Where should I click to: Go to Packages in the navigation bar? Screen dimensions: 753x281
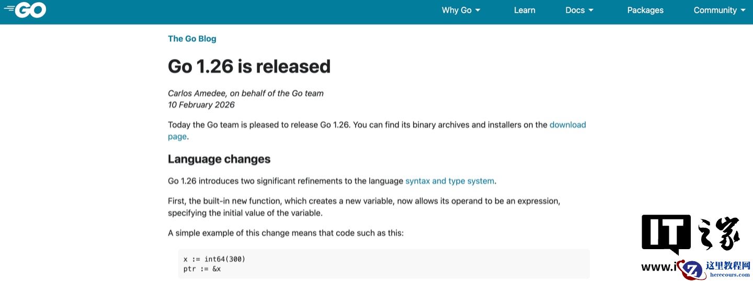(645, 10)
